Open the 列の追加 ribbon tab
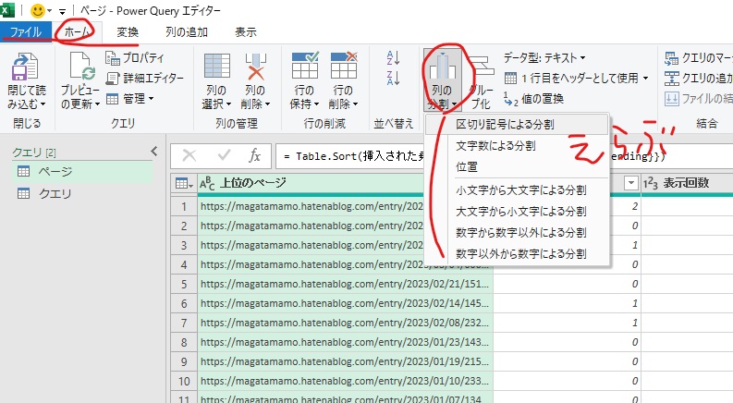 [187, 31]
